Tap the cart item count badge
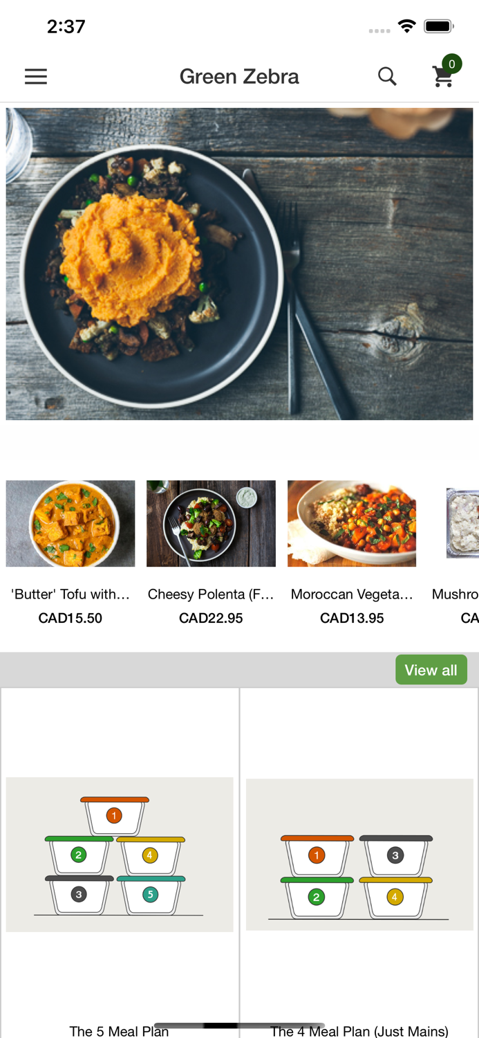479x1038 pixels. coord(452,64)
